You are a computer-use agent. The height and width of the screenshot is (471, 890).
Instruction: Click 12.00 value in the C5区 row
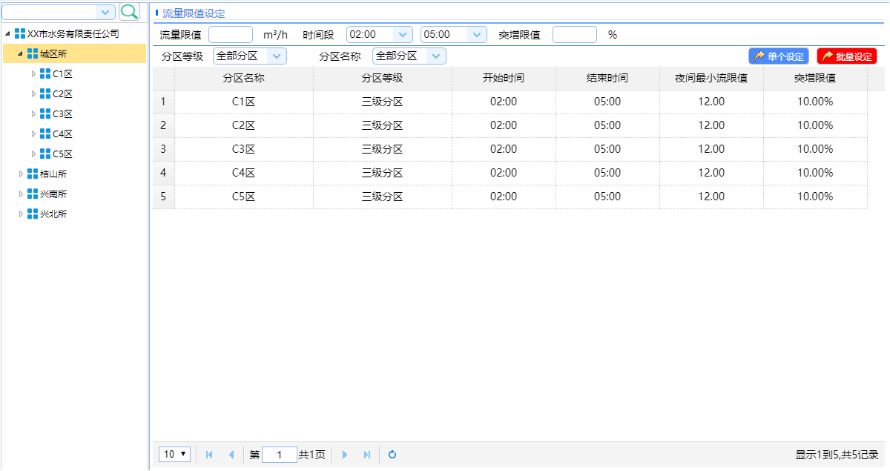[x=712, y=197]
